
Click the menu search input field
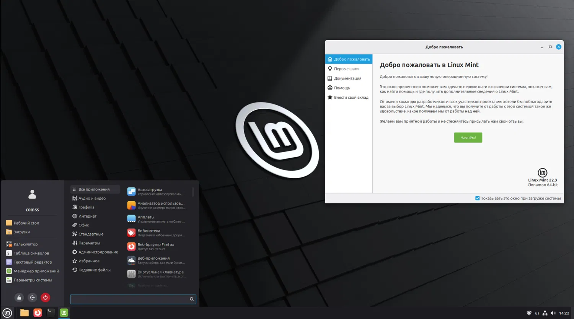(x=133, y=299)
